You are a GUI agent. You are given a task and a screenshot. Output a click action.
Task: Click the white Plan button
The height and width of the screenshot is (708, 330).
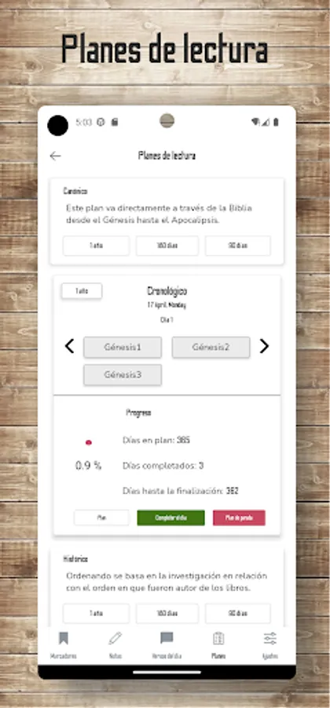pyautogui.click(x=101, y=518)
